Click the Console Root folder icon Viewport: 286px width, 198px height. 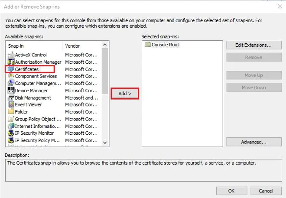tap(148, 44)
